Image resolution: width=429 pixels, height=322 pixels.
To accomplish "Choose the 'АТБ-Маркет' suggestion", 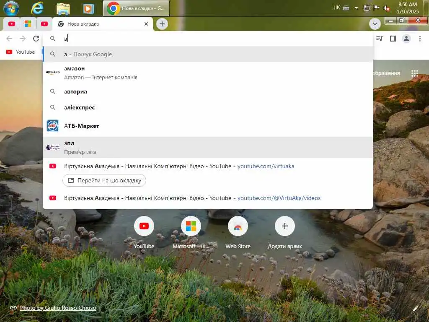I will pyautogui.click(x=208, y=126).
